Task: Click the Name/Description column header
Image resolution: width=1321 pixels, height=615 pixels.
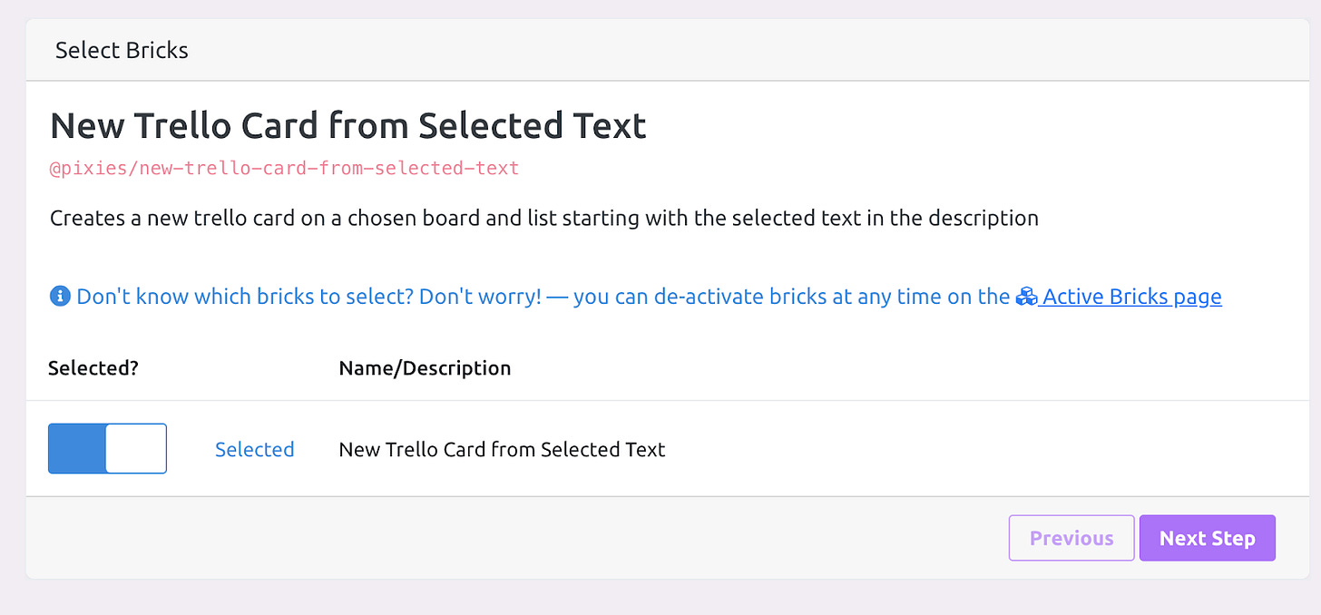Action: tap(425, 367)
